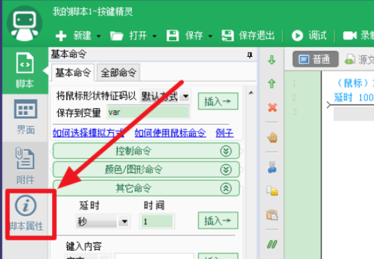The image size is (374, 259).
Task: Expand the 打开 dropdown arrow
Action: point(155,36)
